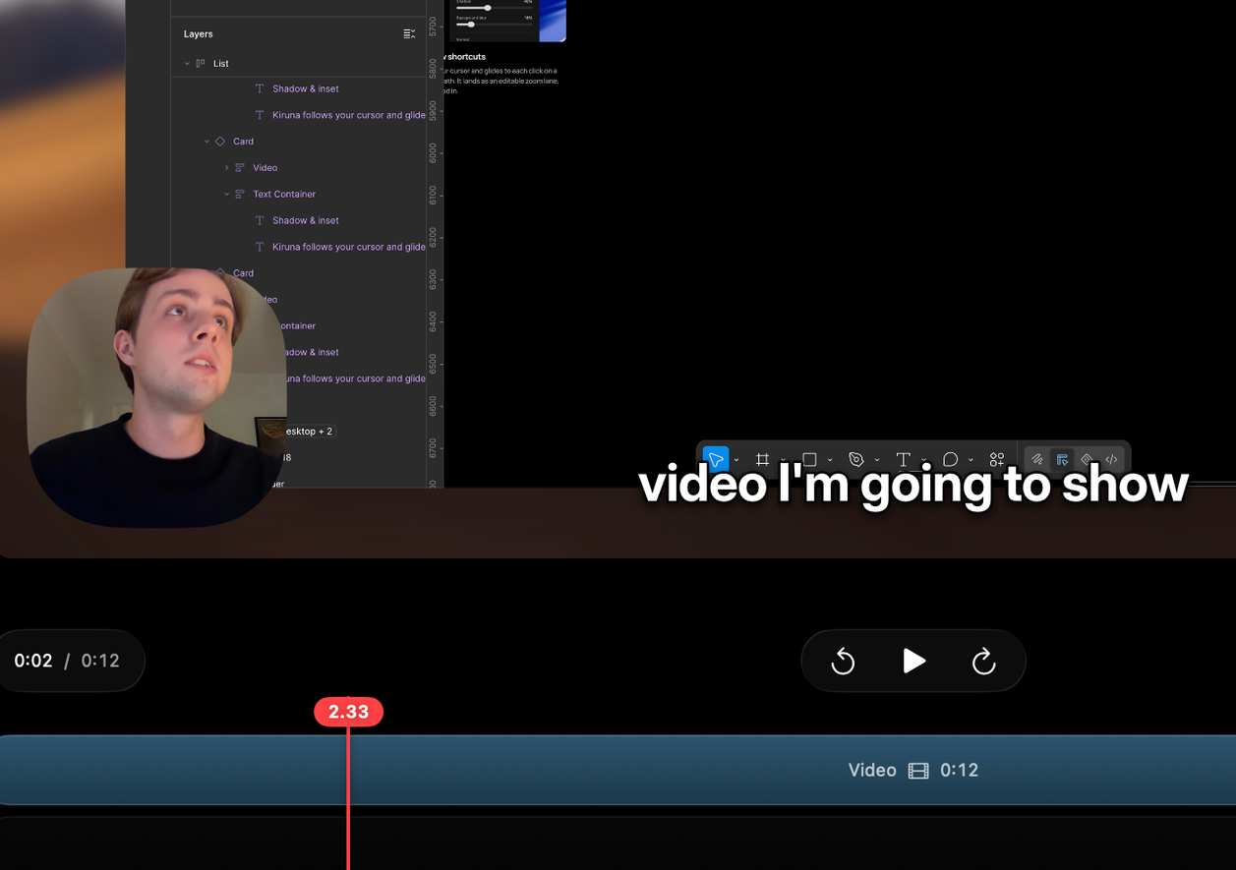The image size is (1236, 870).
Task: Open the Move tool options chevron
Action: [x=736, y=460]
